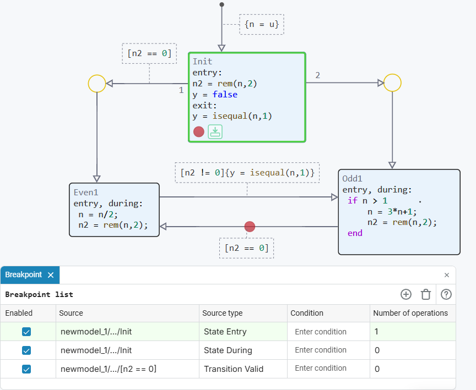This screenshot has width=476, height=390.
Task: Disable the State Entry breakpoint checkbox
Action: pos(26,332)
